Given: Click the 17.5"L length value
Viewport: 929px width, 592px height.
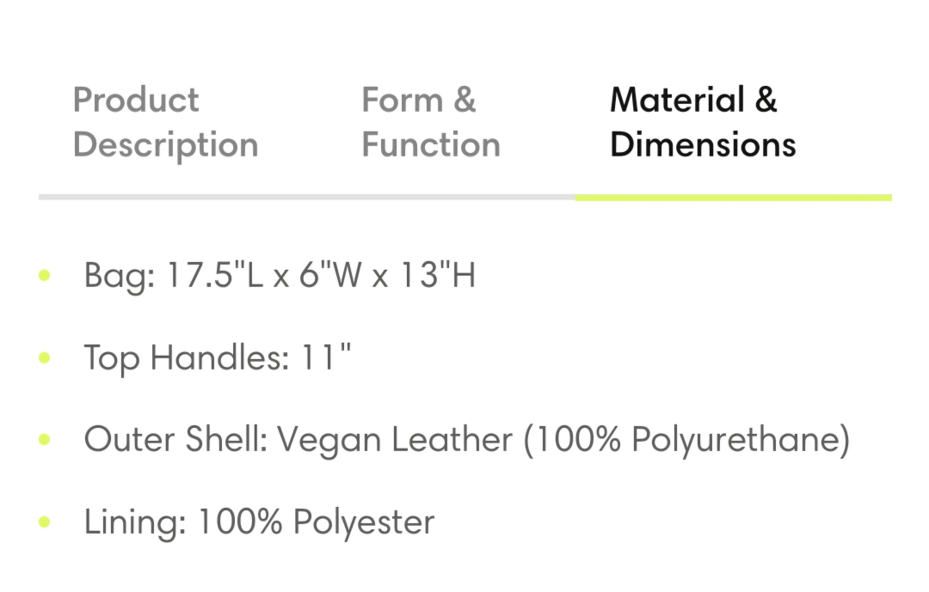Looking at the screenshot, I should pos(215,275).
